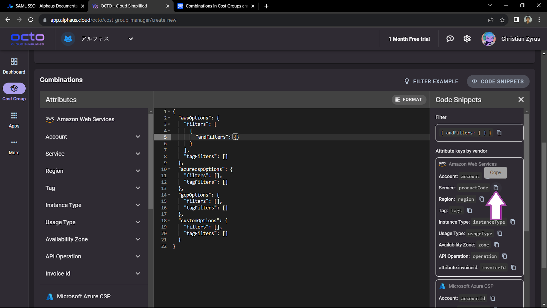Copy the zone attribute key
The height and width of the screenshot is (308, 547).
coord(497,245)
